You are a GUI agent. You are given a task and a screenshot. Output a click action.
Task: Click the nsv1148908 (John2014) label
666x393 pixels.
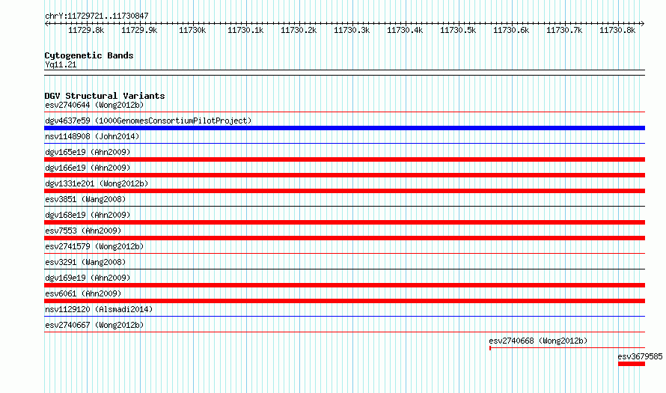pyautogui.click(x=92, y=136)
